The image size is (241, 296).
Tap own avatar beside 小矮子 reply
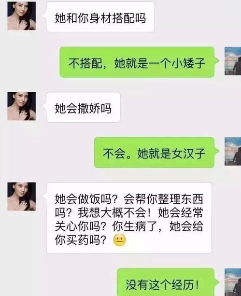(x=233, y=61)
